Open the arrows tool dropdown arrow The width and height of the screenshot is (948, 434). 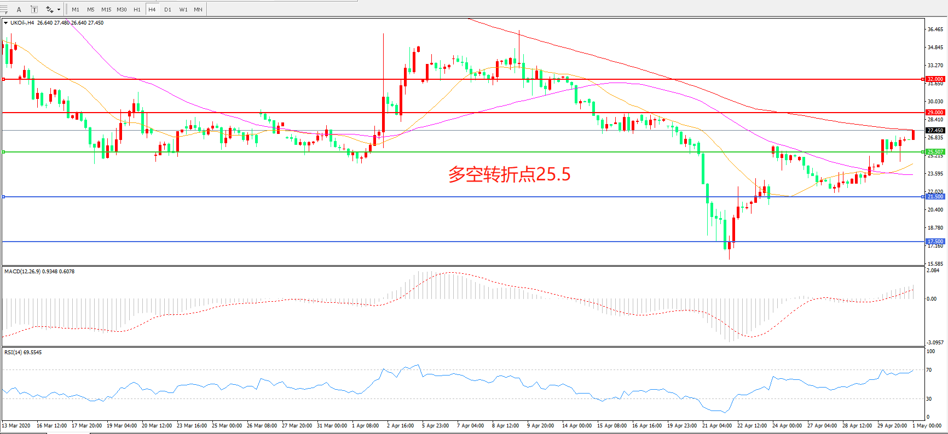59,9
